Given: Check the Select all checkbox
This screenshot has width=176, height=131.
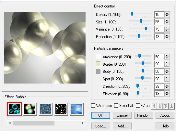Looking at the screenshot, I should [116, 106].
